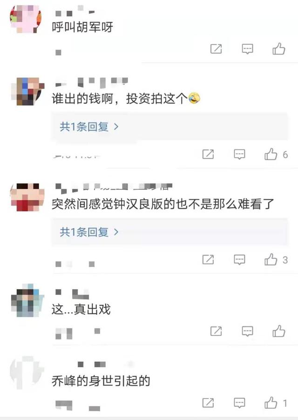Open avatar of '呼叫胡军呀' commenter

click(x=26, y=19)
